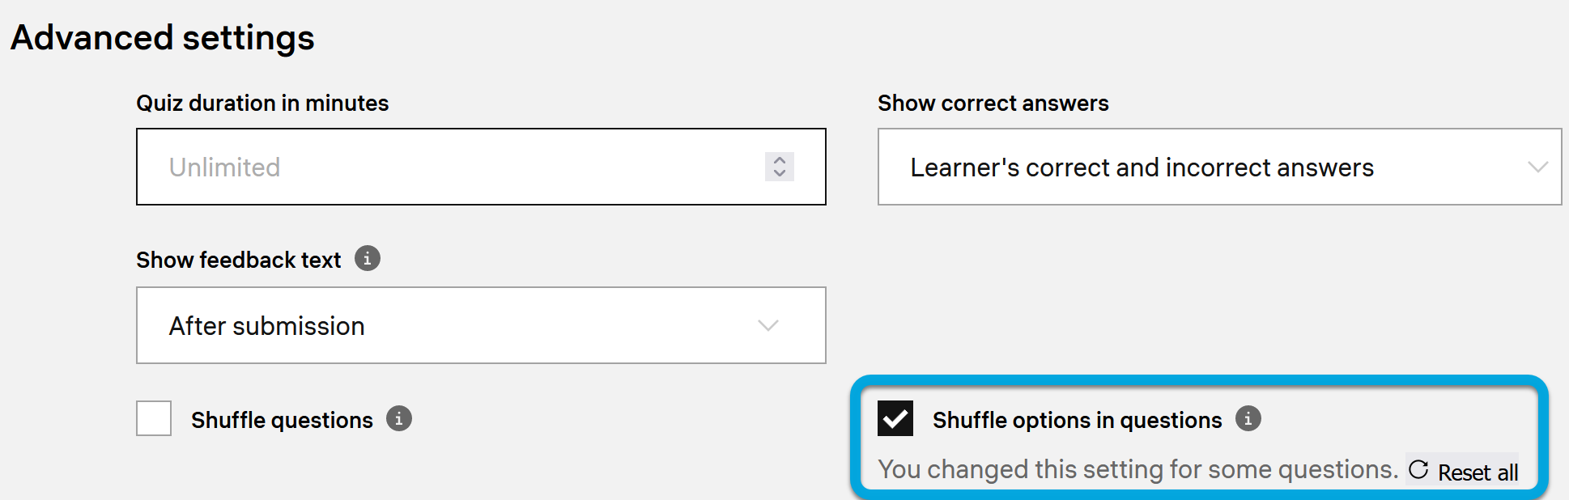Enable the Shuffle questions checkbox
The image size is (1569, 500).
tap(154, 418)
